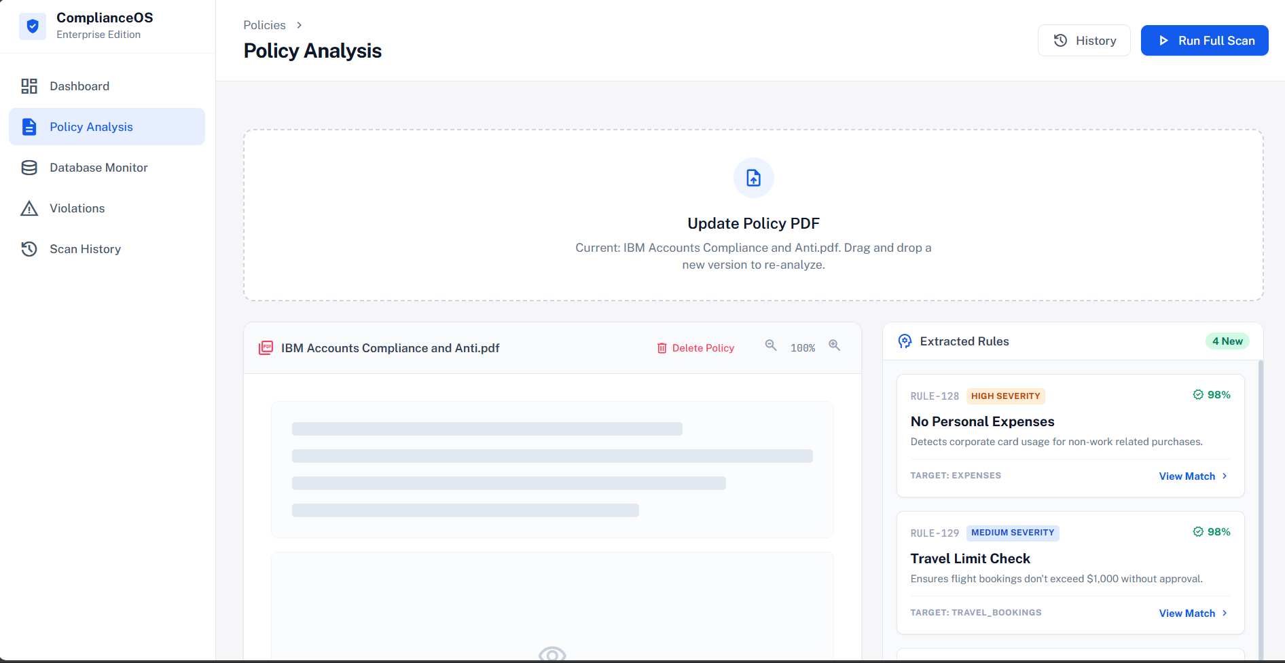Image resolution: width=1285 pixels, height=663 pixels.
Task: Click the trash icon next to Delete Policy
Action: pos(662,347)
